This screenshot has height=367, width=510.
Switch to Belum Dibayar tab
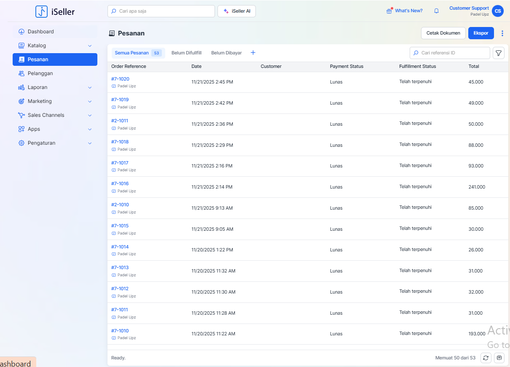pyautogui.click(x=226, y=53)
